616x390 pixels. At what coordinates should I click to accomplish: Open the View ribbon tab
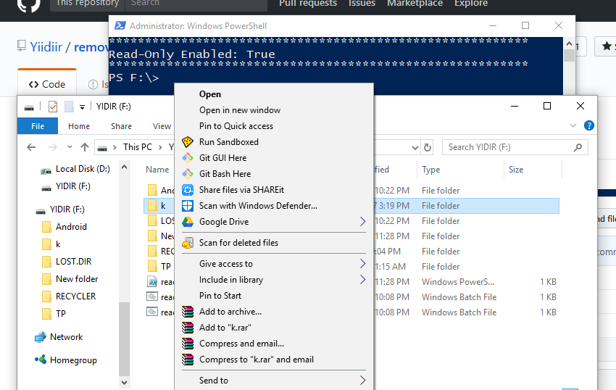162,126
